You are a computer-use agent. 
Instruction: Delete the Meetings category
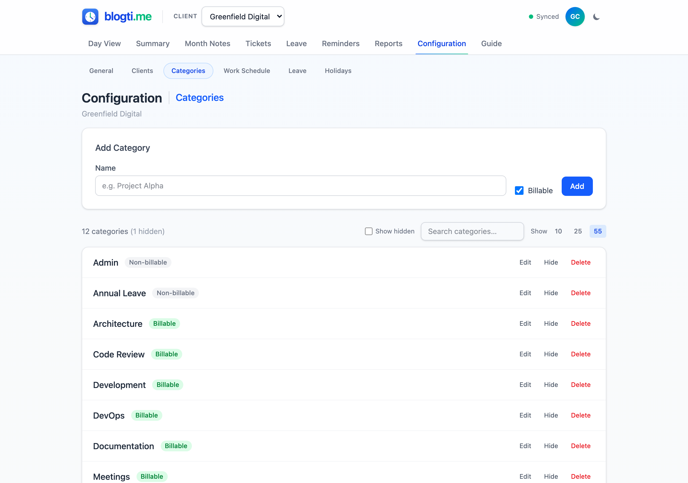coord(580,476)
